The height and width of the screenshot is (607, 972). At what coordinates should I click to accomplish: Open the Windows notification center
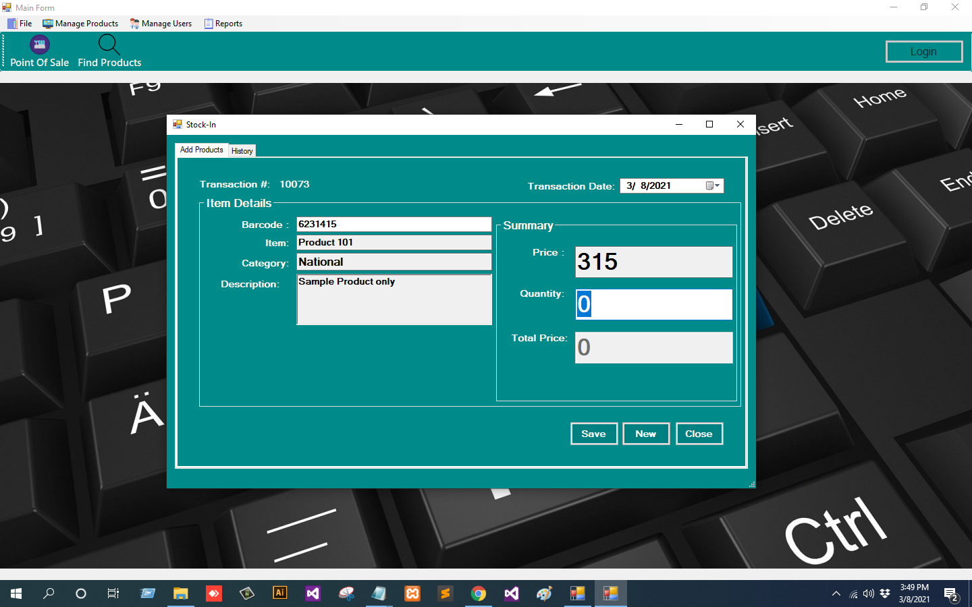[952, 594]
